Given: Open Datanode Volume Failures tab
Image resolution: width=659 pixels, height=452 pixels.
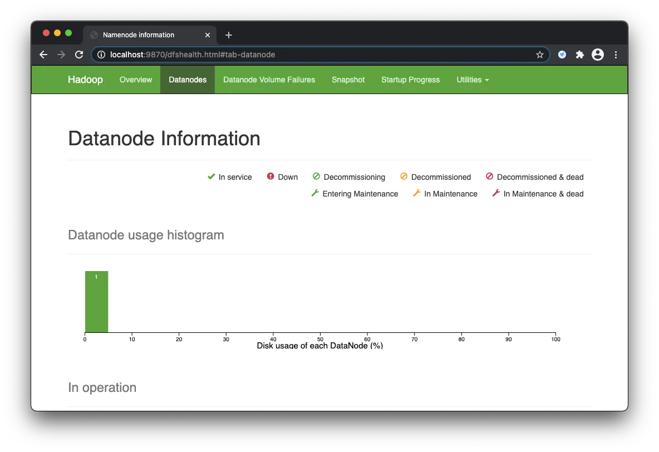Looking at the screenshot, I should pyautogui.click(x=269, y=80).
